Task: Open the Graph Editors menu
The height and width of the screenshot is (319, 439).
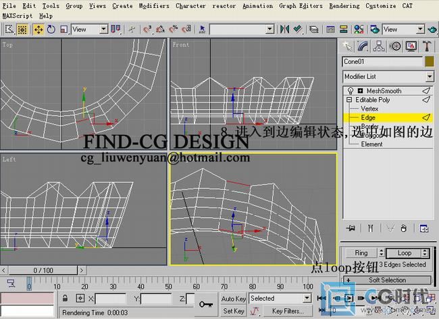Action: point(301,5)
